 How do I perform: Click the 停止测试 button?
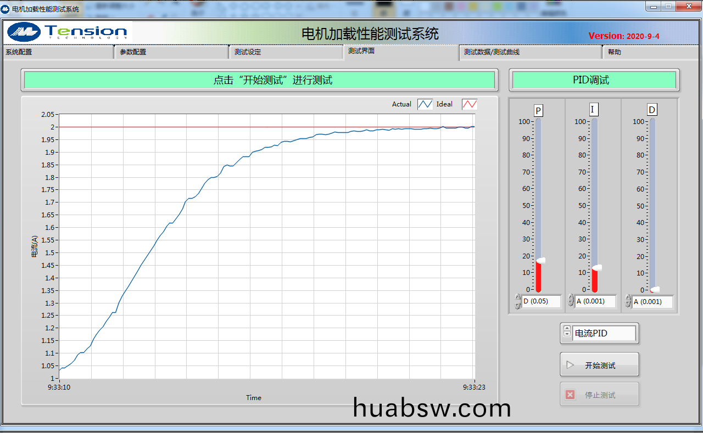click(599, 395)
